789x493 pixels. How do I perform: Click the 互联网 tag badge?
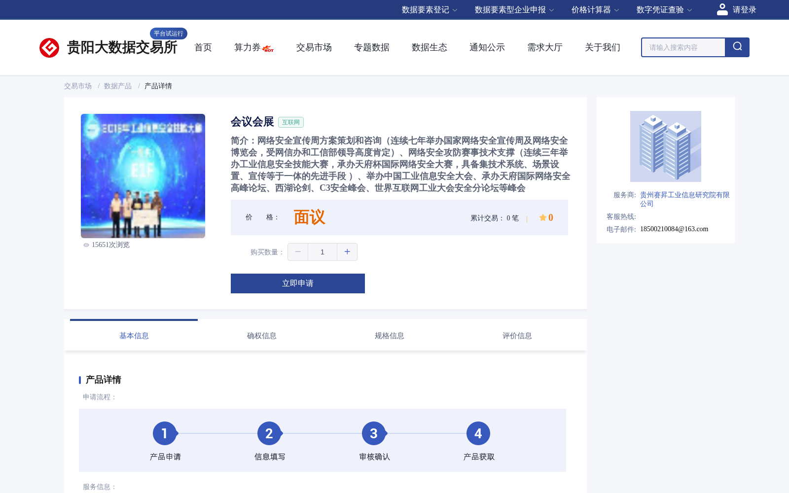[x=291, y=122]
